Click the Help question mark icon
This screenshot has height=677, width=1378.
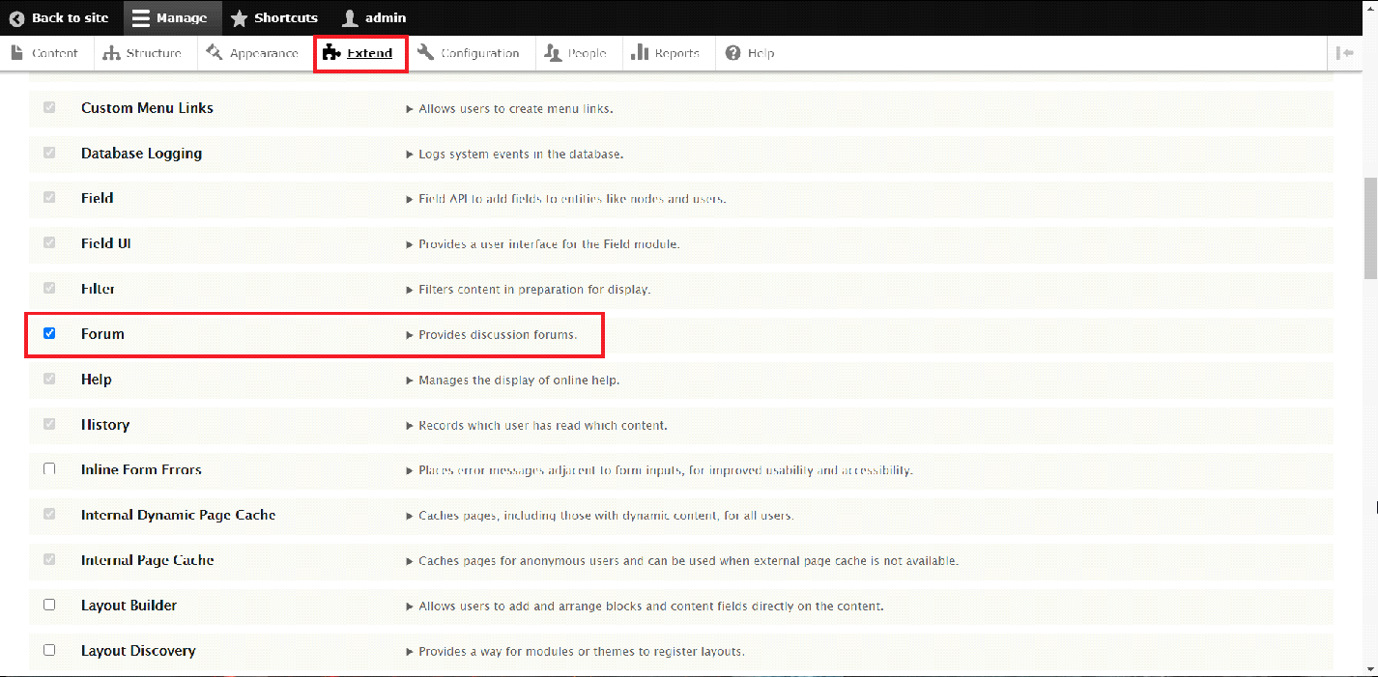(733, 53)
